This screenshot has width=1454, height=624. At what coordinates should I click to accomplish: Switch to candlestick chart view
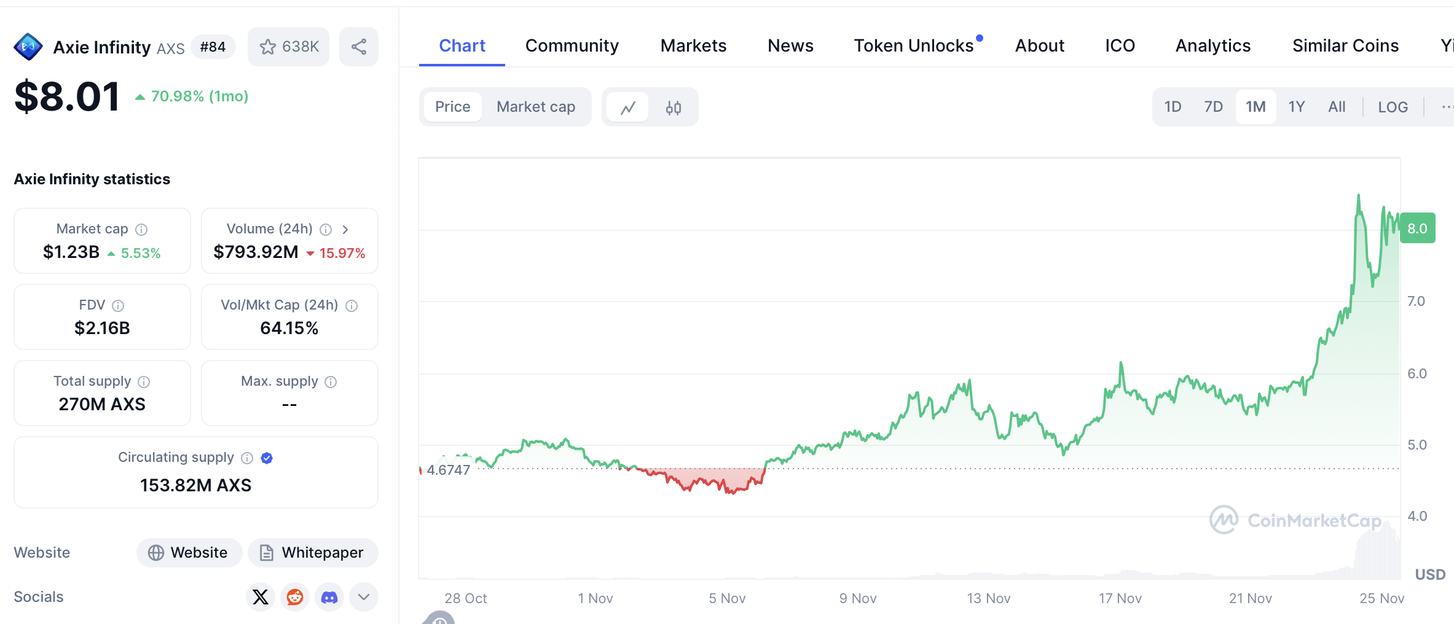click(674, 107)
